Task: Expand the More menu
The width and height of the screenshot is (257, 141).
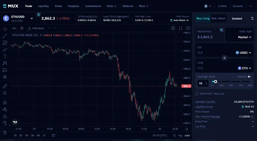Action: click(x=144, y=6)
